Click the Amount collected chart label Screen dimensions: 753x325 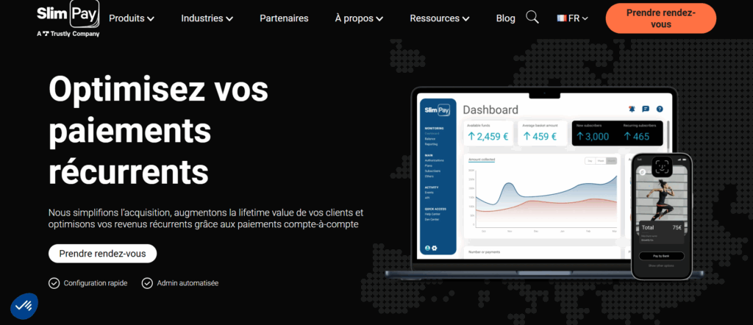(481, 160)
